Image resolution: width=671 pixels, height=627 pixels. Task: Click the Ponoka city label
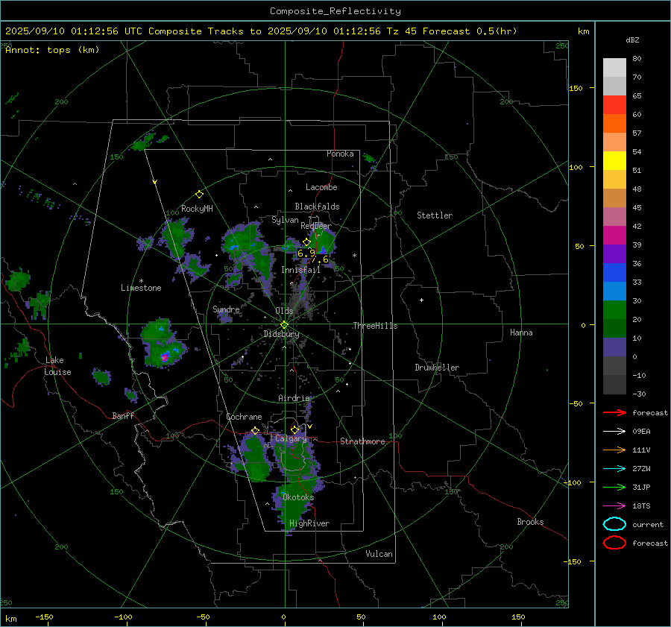click(x=340, y=154)
